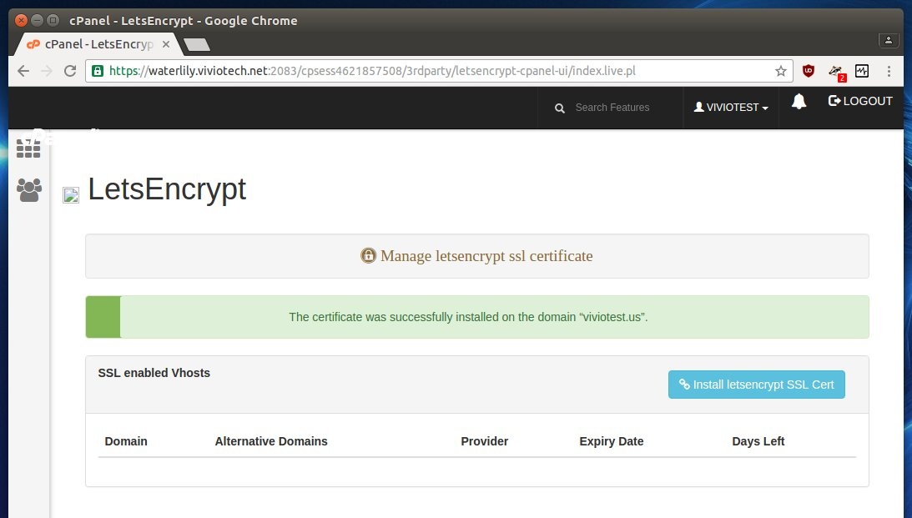The height and width of the screenshot is (518, 912).
Task: Open a new browser tab
Action: (x=196, y=44)
